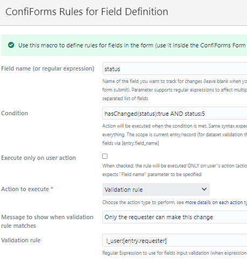Open the Action to execute dropdown
The image size is (247, 266).
coord(156,190)
